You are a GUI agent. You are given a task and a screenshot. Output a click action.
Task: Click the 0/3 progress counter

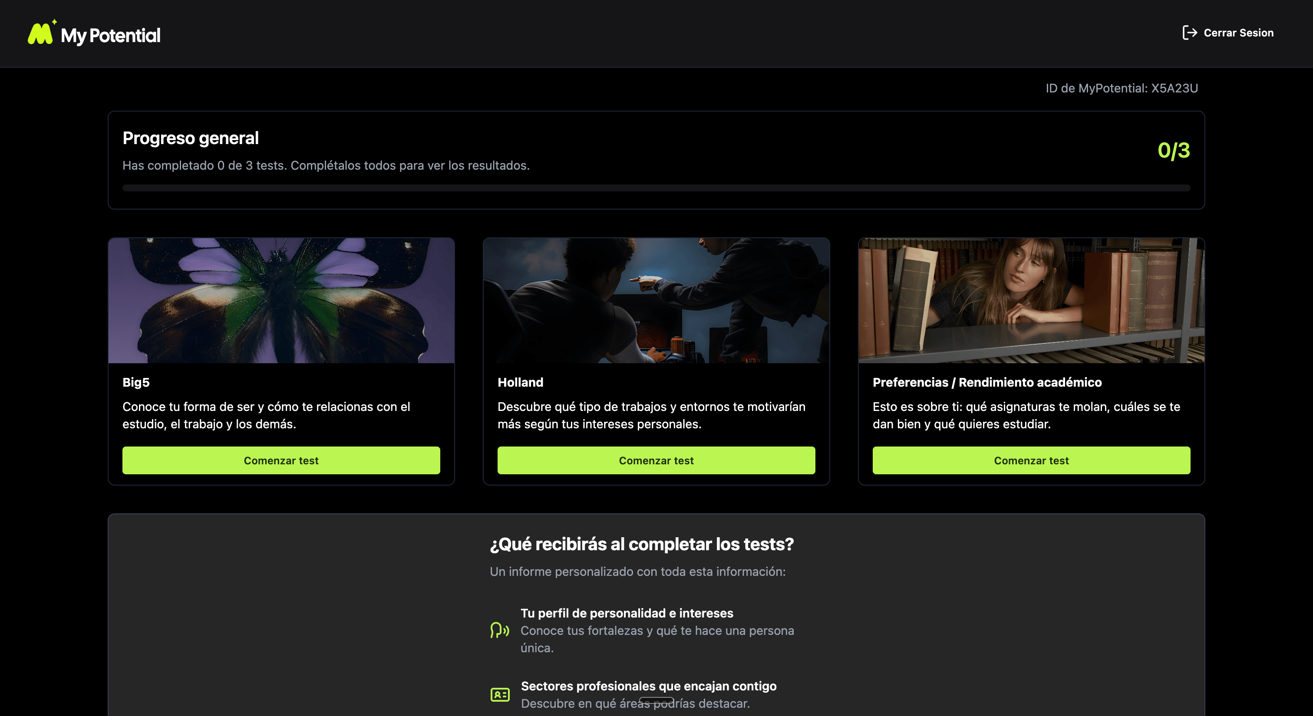click(1173, 150)
